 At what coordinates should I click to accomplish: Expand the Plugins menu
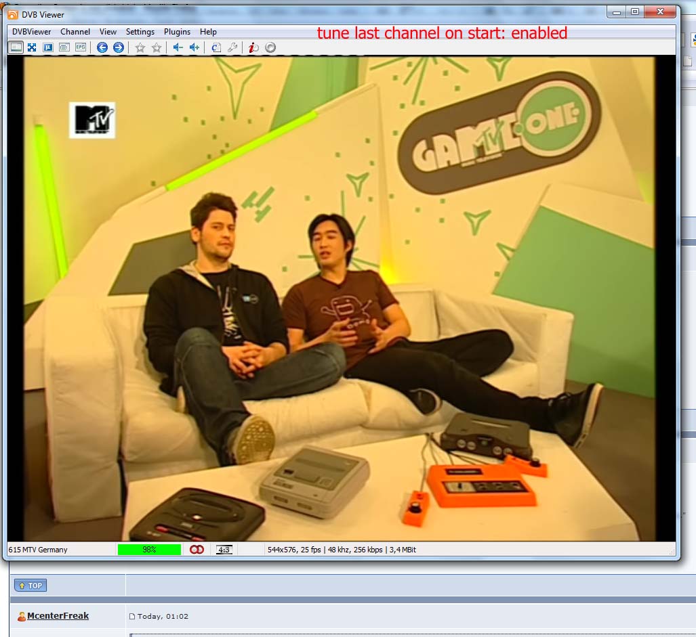tap(177, 32)
